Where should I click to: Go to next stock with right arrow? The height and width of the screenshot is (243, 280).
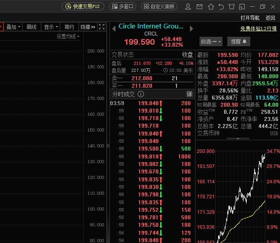pos(191,28)
